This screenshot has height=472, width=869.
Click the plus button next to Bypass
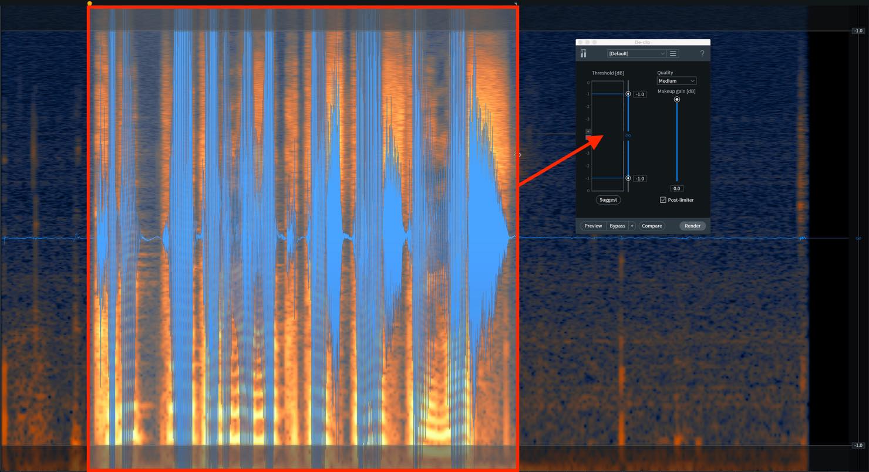coord(632,226)
